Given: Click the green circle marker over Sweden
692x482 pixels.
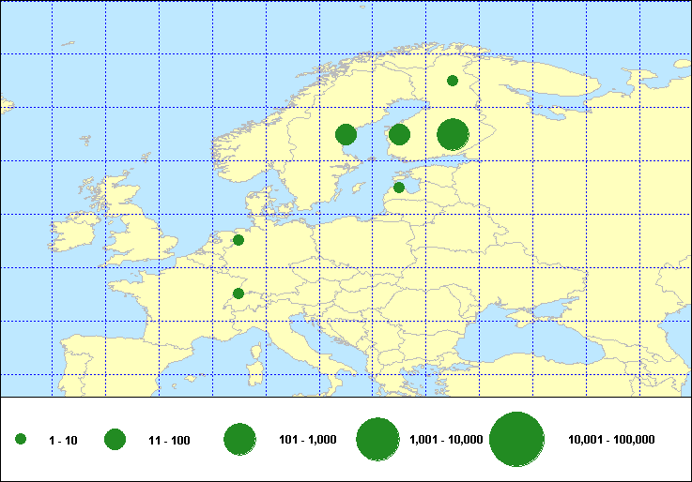Looking at the screenshot, I should coord(346,134).
